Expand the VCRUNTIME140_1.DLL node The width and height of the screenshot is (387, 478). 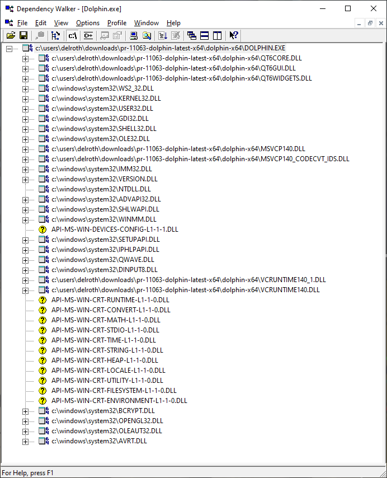point(26,280)
